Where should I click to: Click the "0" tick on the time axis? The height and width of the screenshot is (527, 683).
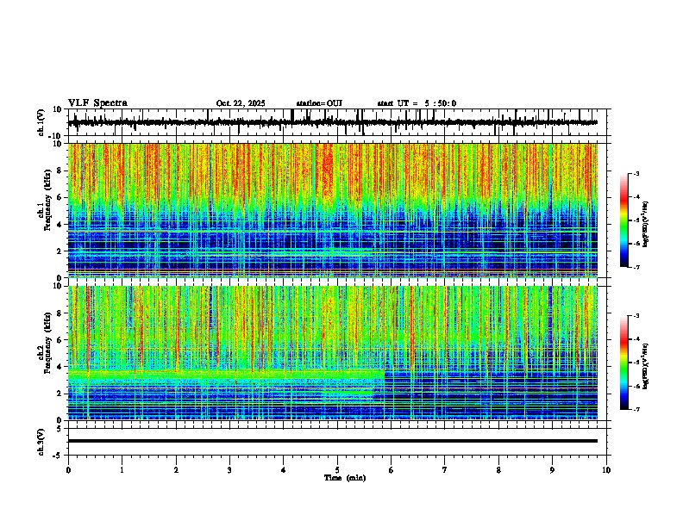pyautogui.click(x=68, y=470)
